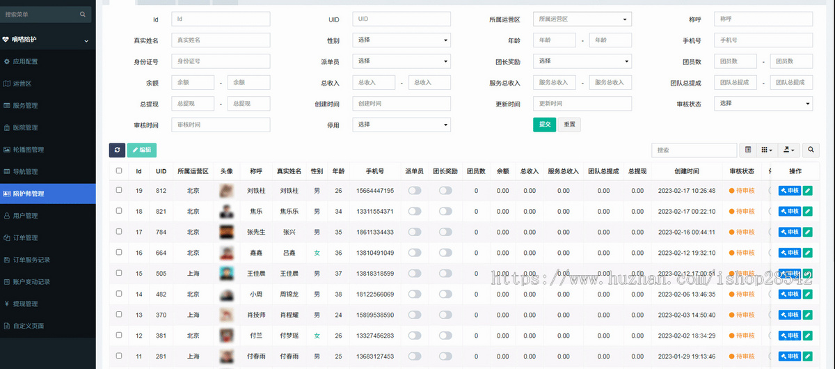The height and width of the screenshot is (369, 835).
Task: Click green edit pencil for 刘铁柱 row
Action: 807,190
